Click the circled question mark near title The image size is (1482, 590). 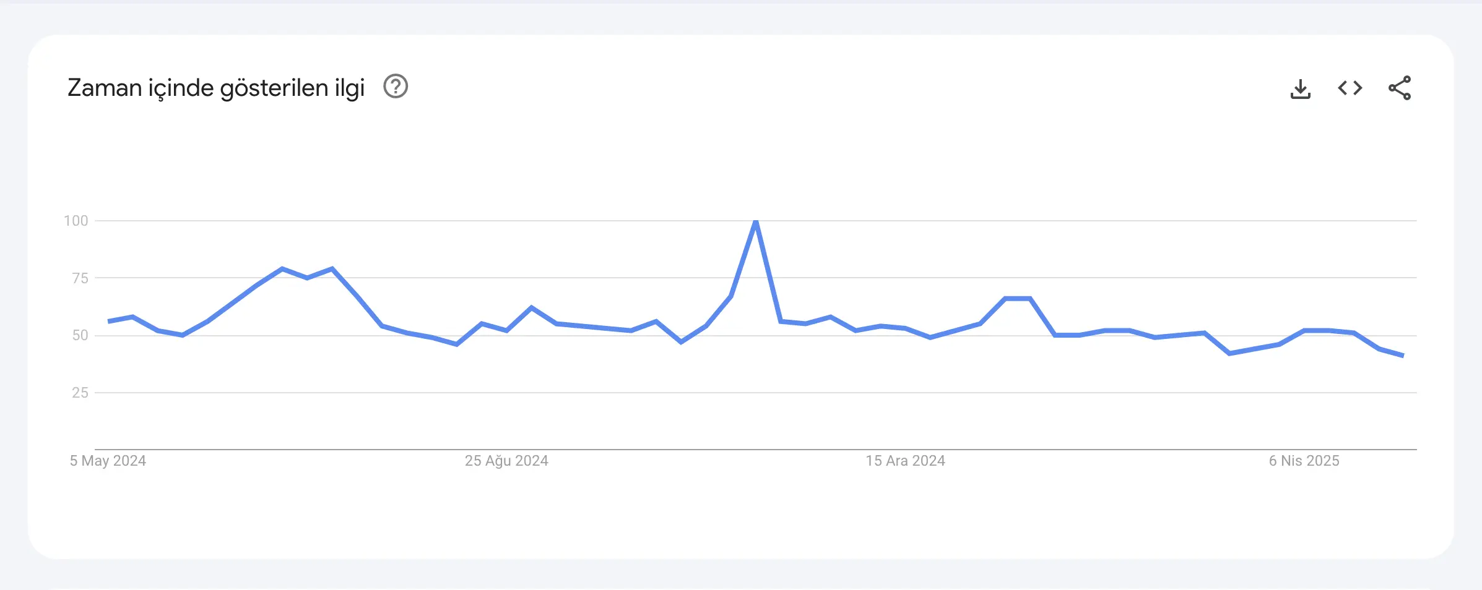394,87
